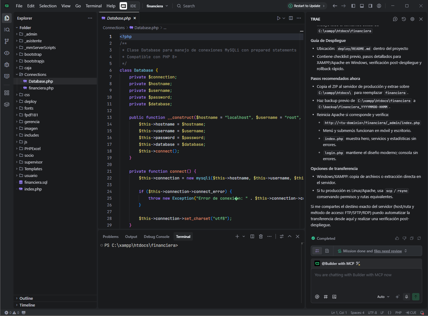Split the editor to the right
The image size is (428, 316).
pos(291,18)
